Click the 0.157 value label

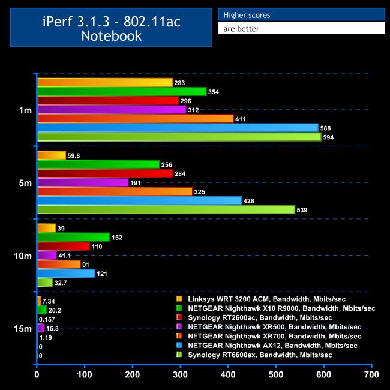(47, 319)
